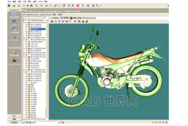
Task: Uncheck the checkbox for M10 tree item
Action: click(x=27, y=89)
